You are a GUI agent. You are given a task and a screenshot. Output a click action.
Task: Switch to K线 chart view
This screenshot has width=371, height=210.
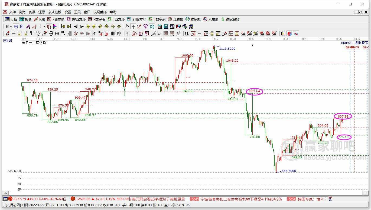(39, 19)
